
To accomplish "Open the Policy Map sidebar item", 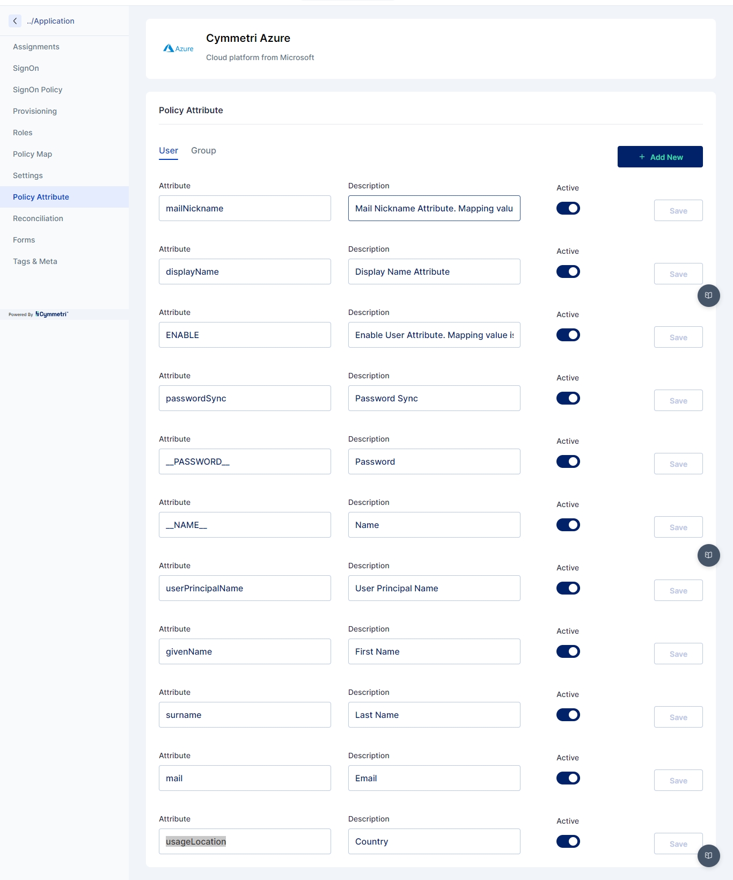I will [32, 154].
